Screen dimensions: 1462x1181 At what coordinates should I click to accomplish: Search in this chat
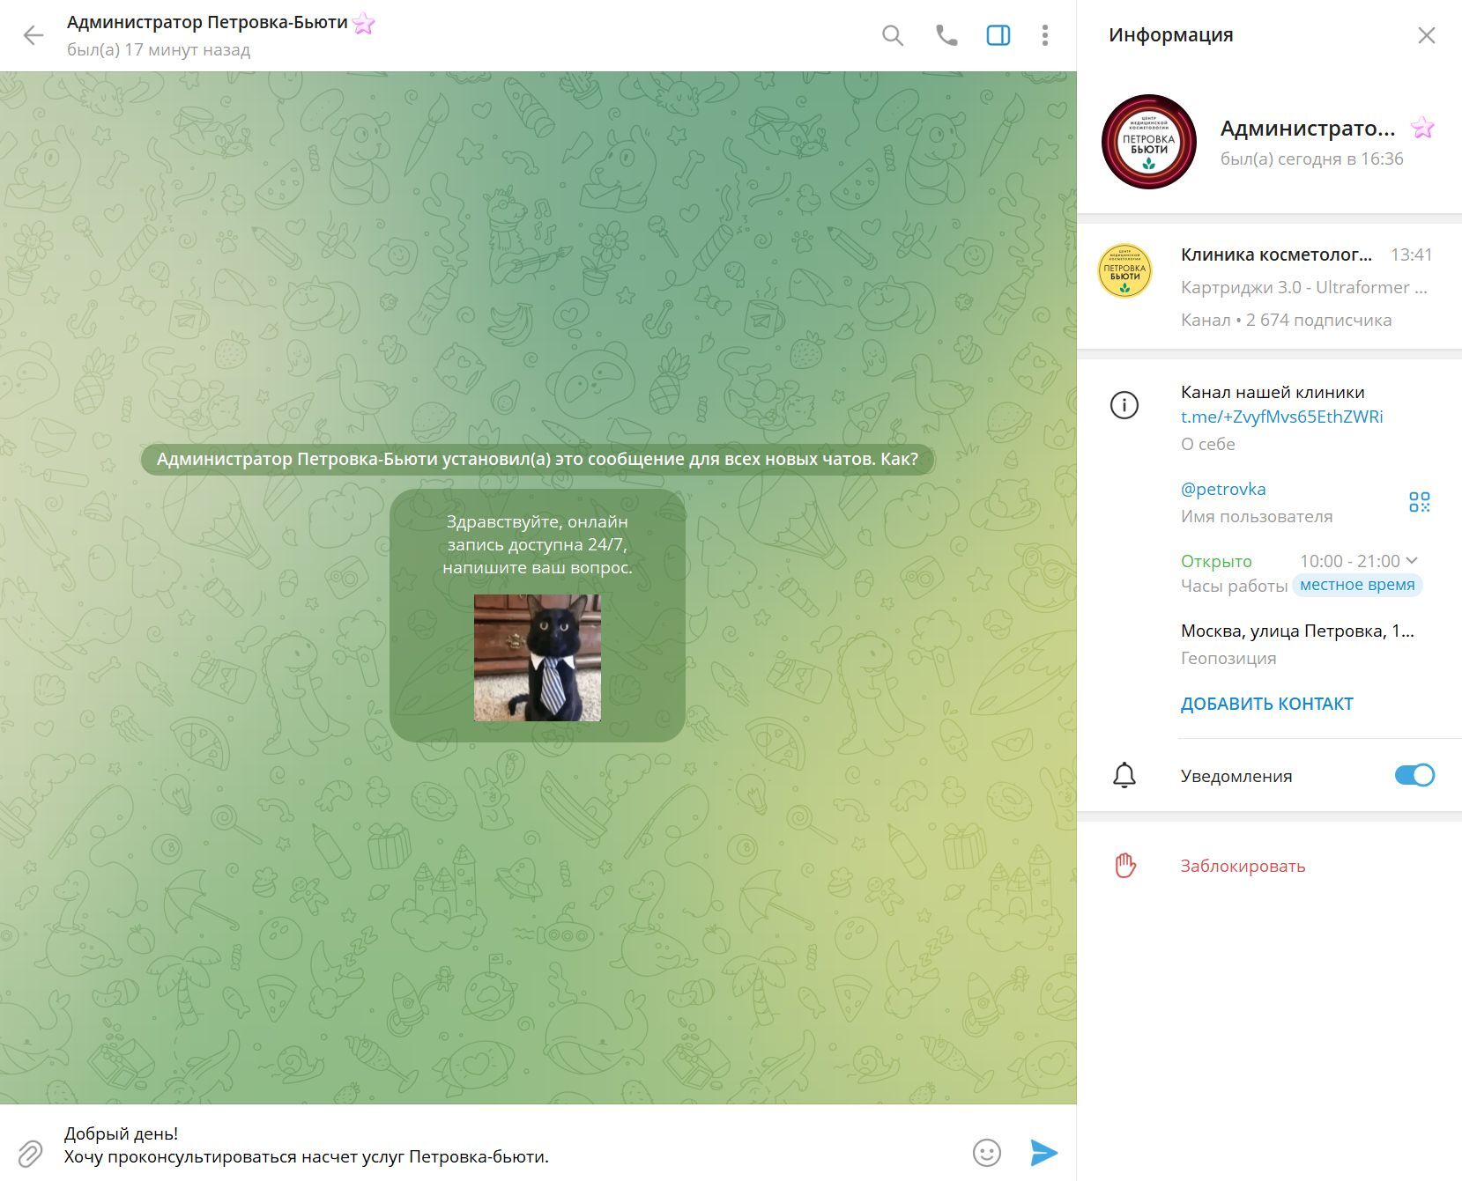click(893, 35)
